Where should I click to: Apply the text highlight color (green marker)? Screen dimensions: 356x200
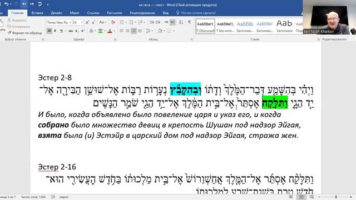pos(100,31)
